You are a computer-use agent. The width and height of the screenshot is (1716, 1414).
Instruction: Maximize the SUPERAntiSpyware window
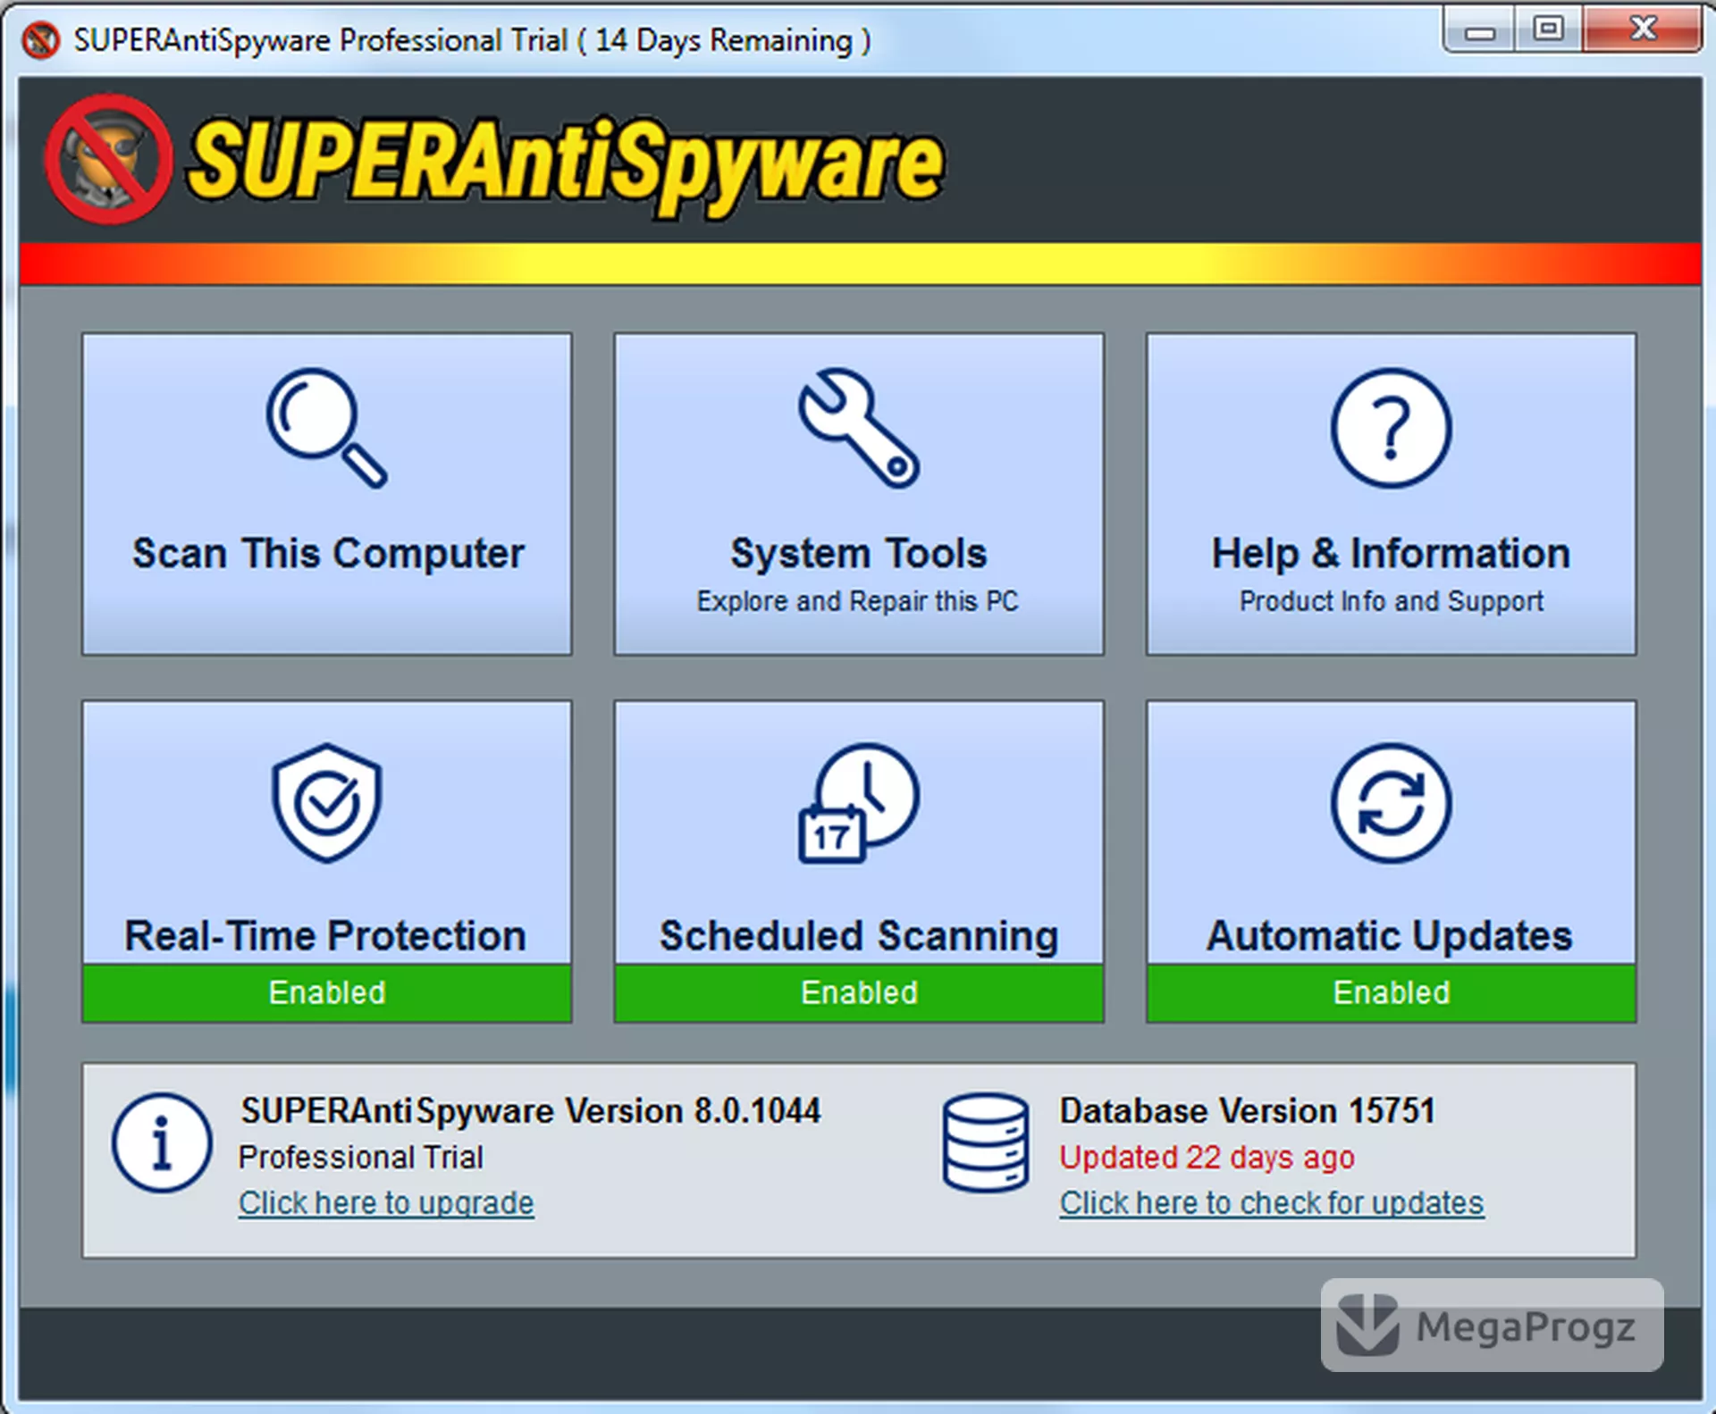tap(1549, 30)
